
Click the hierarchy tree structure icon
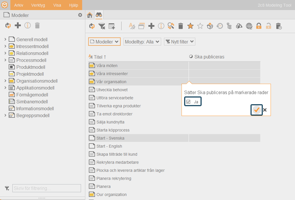229,26
